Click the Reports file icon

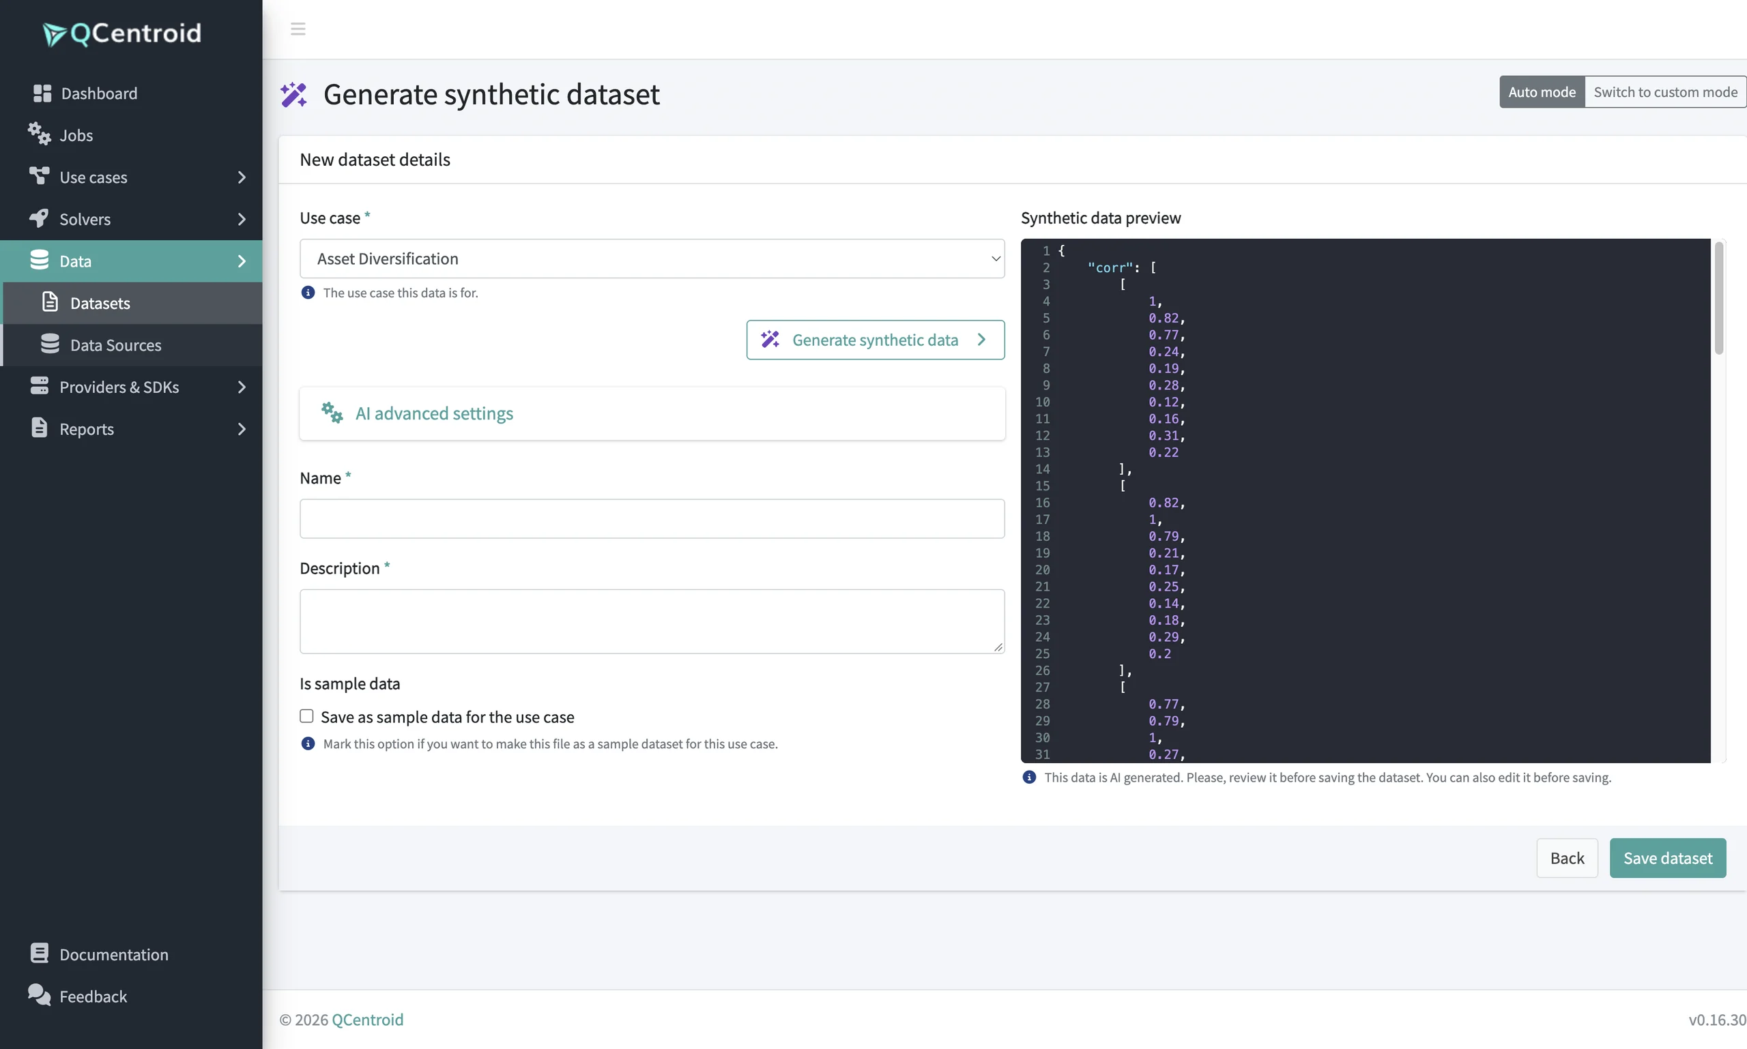[x=40, y=428]
